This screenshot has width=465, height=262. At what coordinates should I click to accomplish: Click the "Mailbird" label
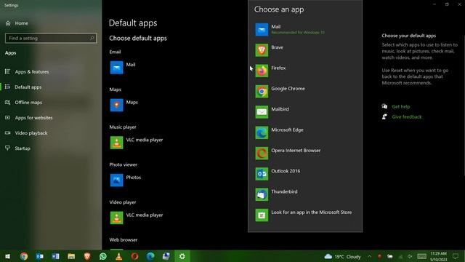(280, 109)
